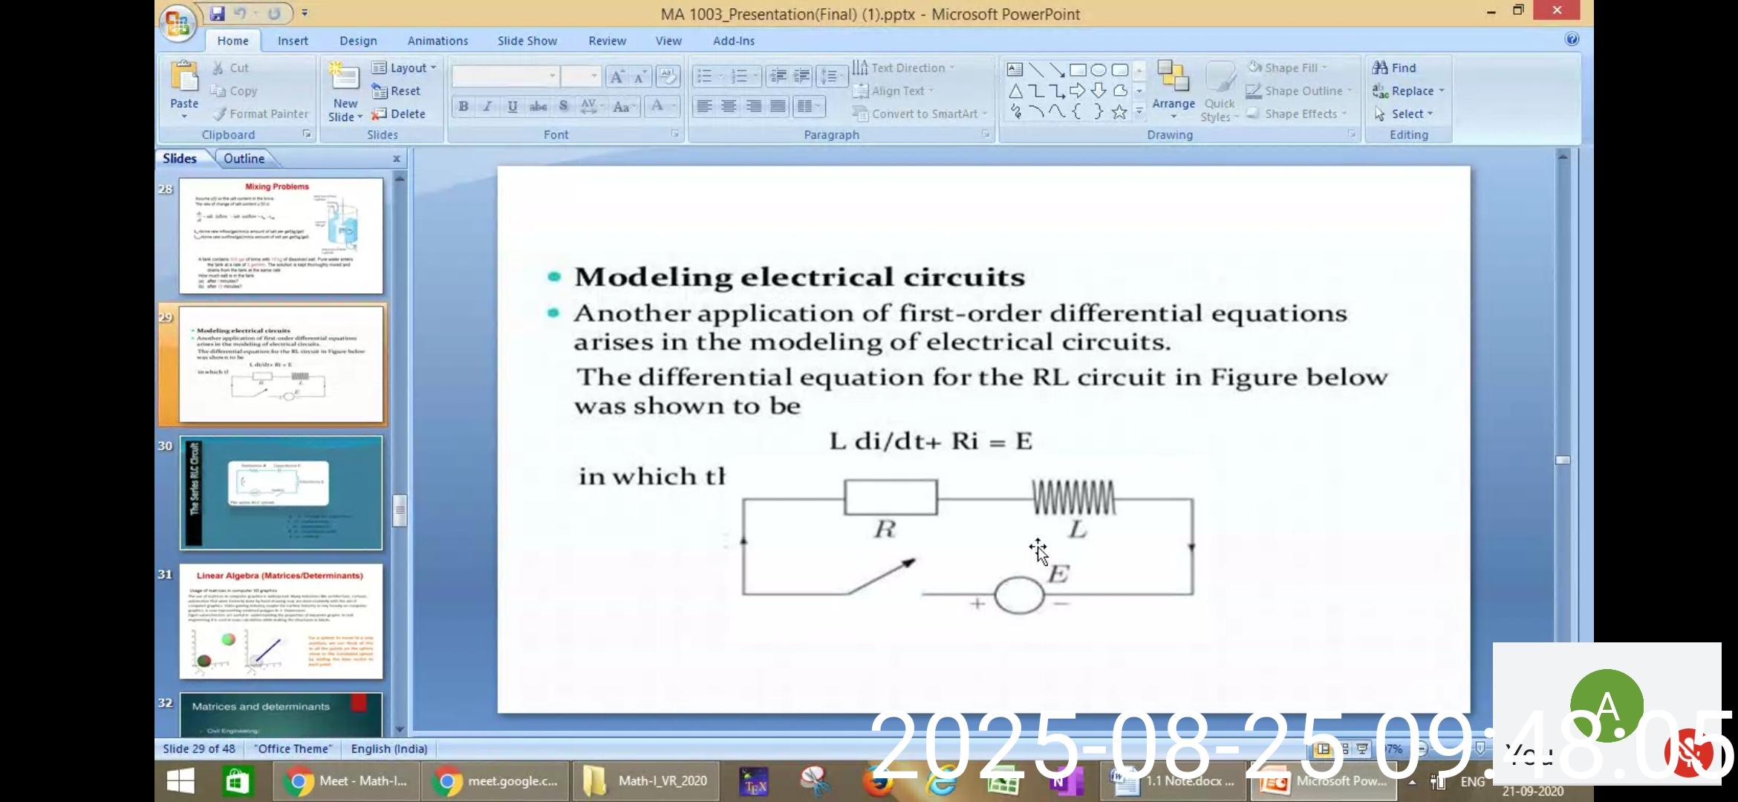Click the New Slide icon
Viewport: 1738px width, 802px height.
click(345, 76)
